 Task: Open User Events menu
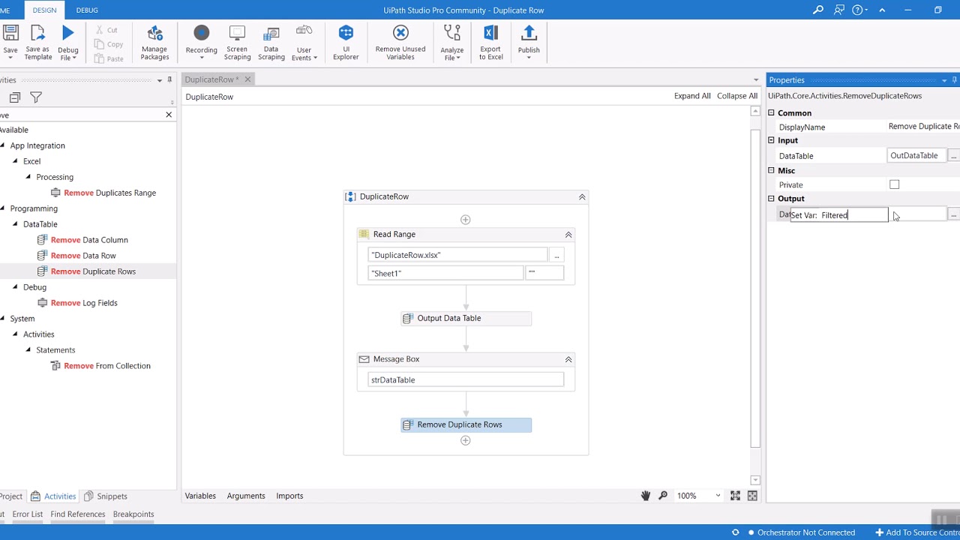tap(304, 42)
